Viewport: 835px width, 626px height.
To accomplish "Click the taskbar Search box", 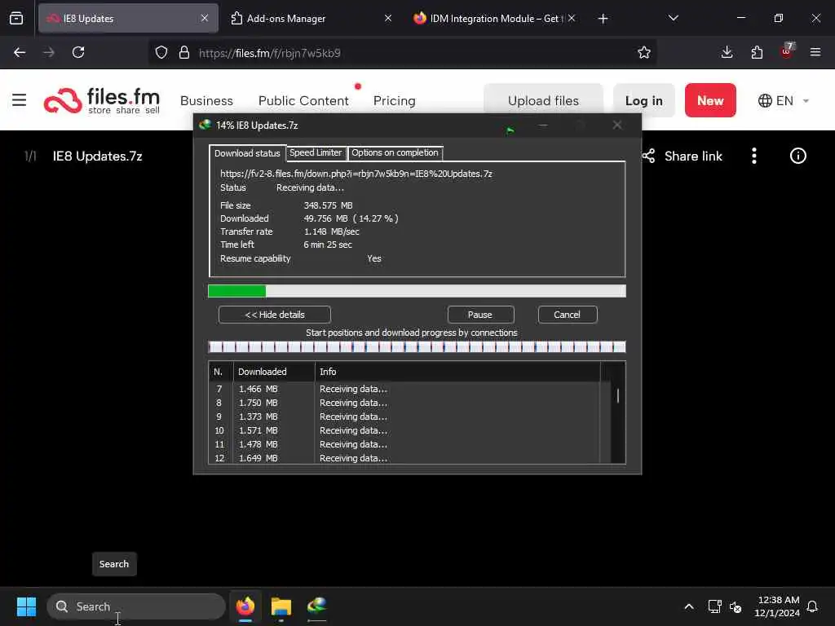I will tap(136, 606).
